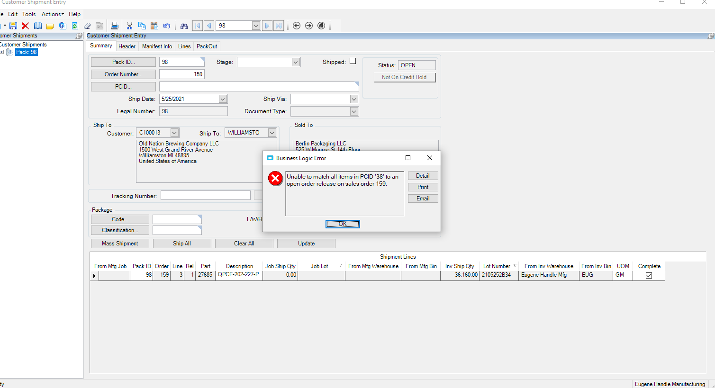Screen dimensions: 715x388
Task: Open the Ship Via dropdown
Action: coord(354,99)
